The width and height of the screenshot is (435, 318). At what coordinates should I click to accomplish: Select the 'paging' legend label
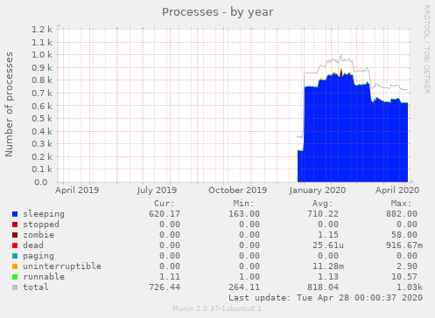click(x=39, y=256)
